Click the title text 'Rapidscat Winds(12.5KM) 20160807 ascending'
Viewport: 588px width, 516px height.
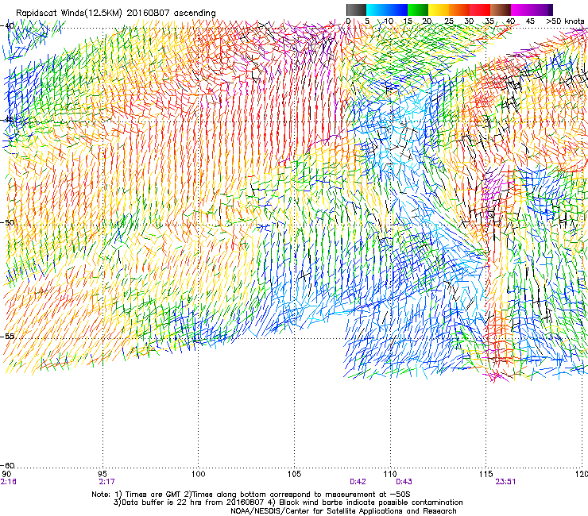(116, 13)
